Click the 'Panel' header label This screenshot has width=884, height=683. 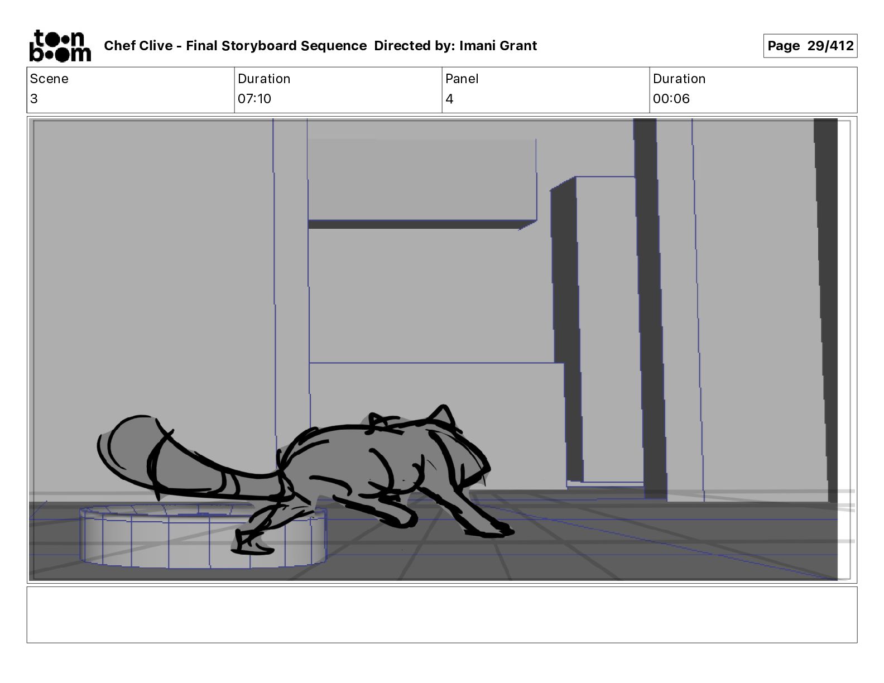click(x=462, y=79)
